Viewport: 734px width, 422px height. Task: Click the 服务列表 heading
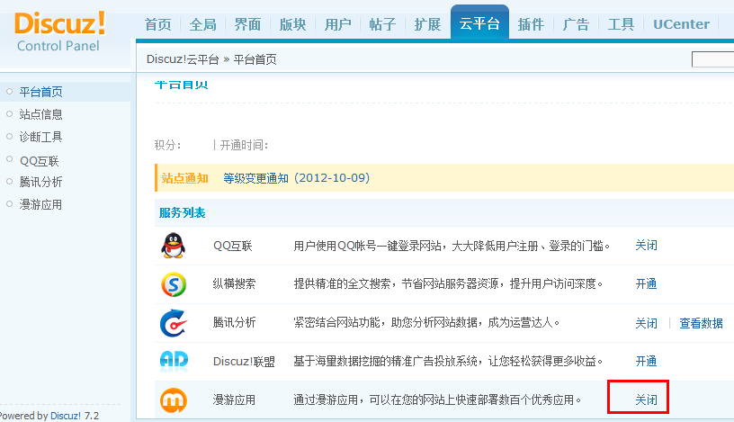point(182,212)
